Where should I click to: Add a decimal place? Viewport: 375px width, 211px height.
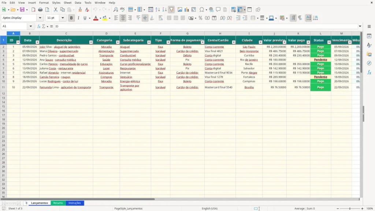(222, 18)
